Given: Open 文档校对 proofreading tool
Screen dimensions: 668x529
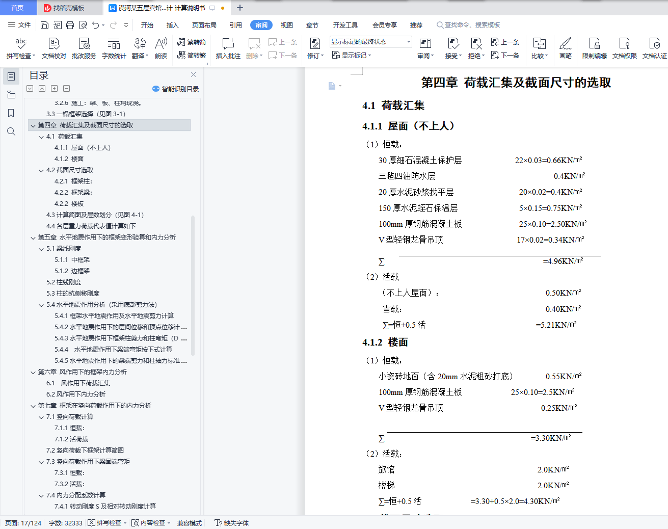Looking at the screenshot, I should click(54, 48).
